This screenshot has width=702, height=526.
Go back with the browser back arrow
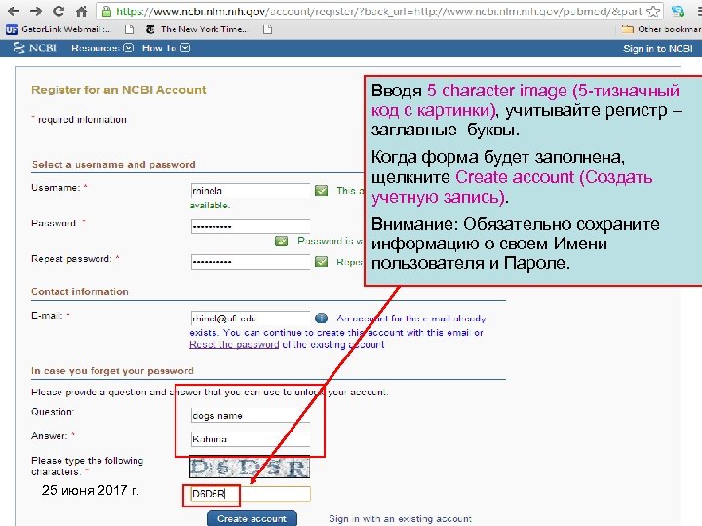point(14,11)
